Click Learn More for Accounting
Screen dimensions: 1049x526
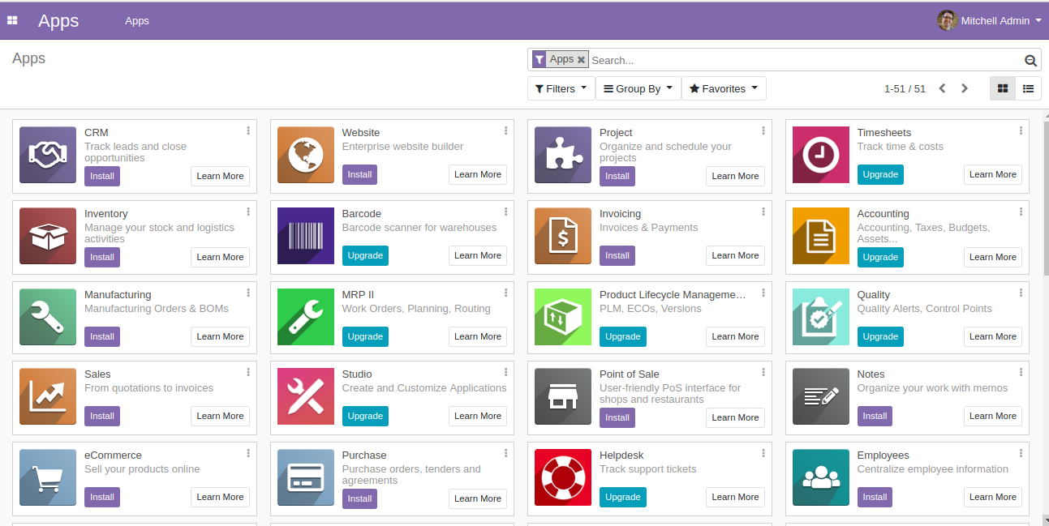coord(992,257)
